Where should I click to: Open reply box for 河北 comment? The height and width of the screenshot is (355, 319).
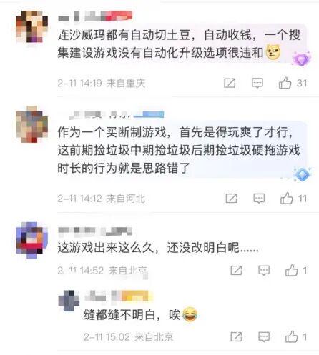tap(259, 199)
